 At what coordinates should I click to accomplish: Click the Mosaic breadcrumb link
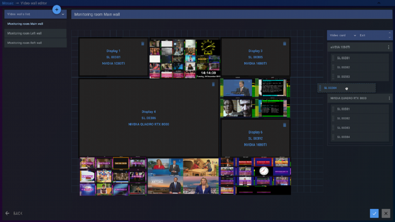coord(8,3)
